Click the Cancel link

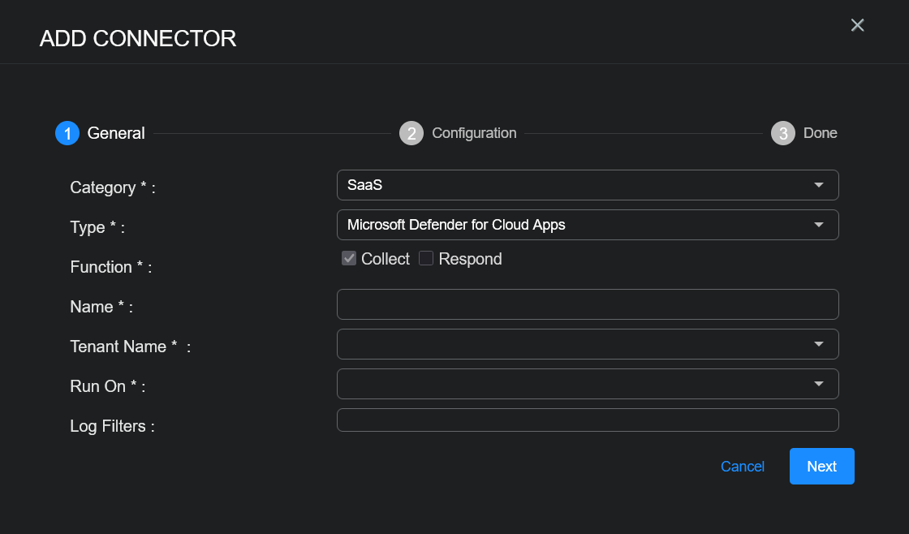(x=742, y=467)
